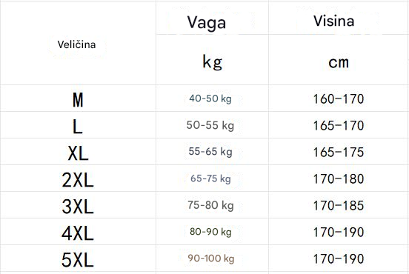
Task: Click the Veličina header cell
Action: point(78,43)
